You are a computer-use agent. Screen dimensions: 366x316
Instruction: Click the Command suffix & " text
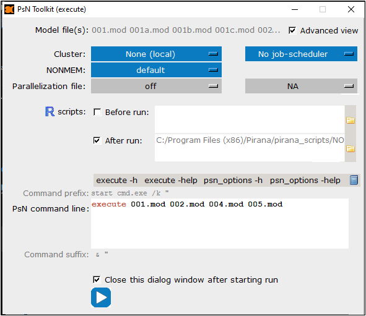pyautogui.click(x=102, y=254)
